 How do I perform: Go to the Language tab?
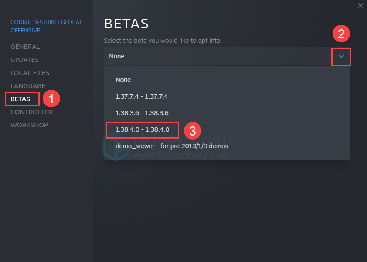28,86
